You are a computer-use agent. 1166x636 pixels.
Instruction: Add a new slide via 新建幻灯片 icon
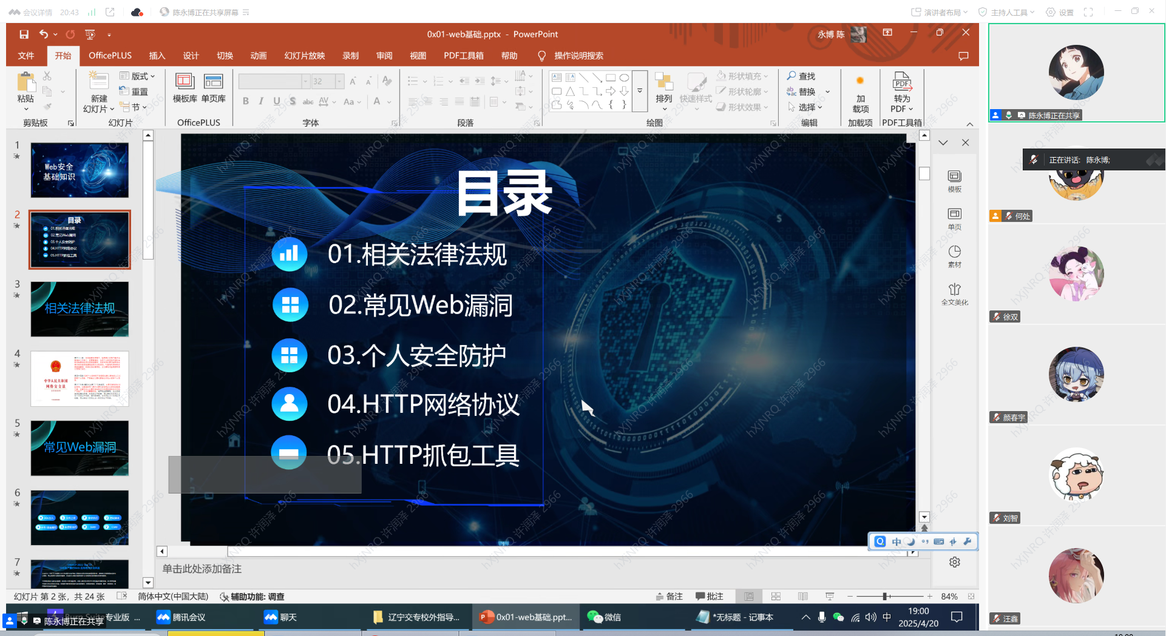(x=99, y=82)
